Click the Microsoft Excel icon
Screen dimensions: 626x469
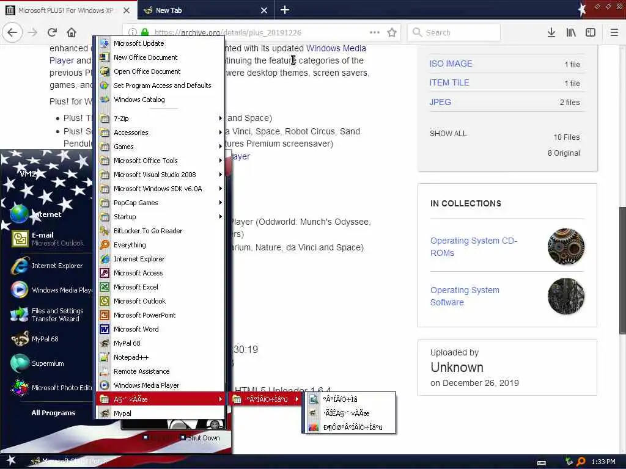(105, 287)
